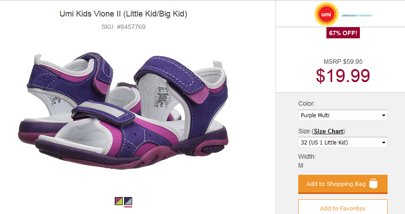The image size is (405, 214).
Task: Click the arrow on the Size dropdown
Action: [384, 142]
